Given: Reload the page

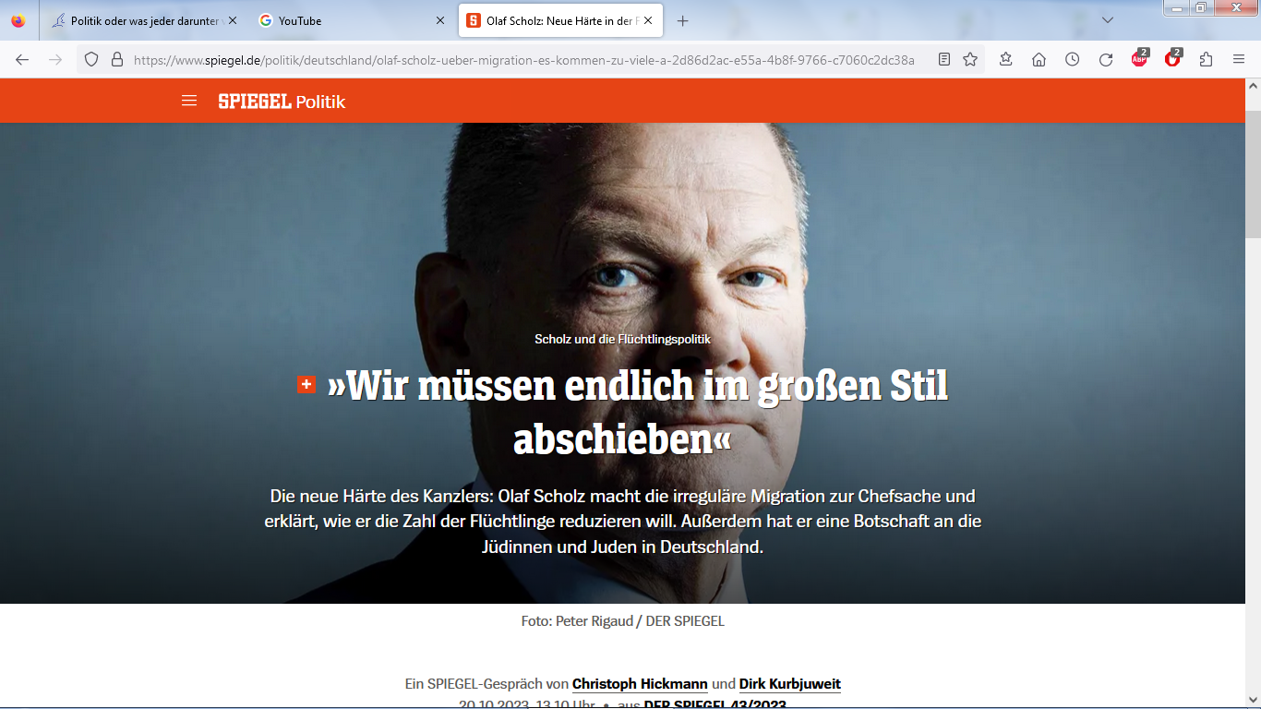Looking at the screenshot, I should pyautogui.click(x=1105, y=59).
